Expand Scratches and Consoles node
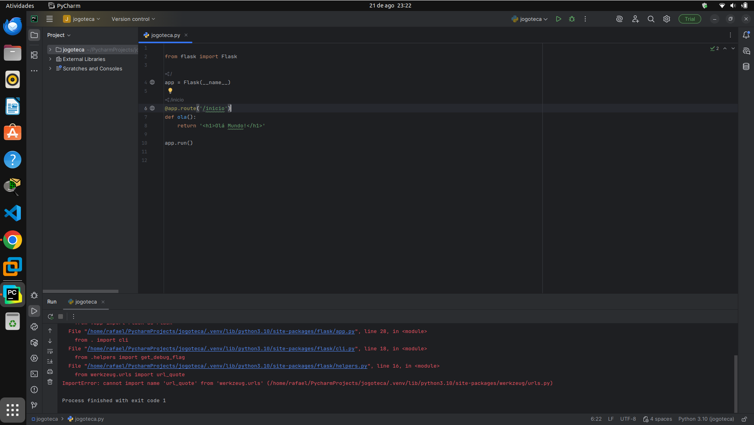The height and width of the screenshot is (425, 754). [x=50, y=68]
